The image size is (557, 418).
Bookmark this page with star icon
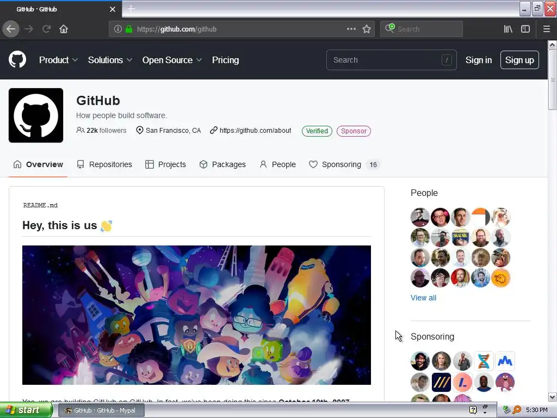[367, 29]
